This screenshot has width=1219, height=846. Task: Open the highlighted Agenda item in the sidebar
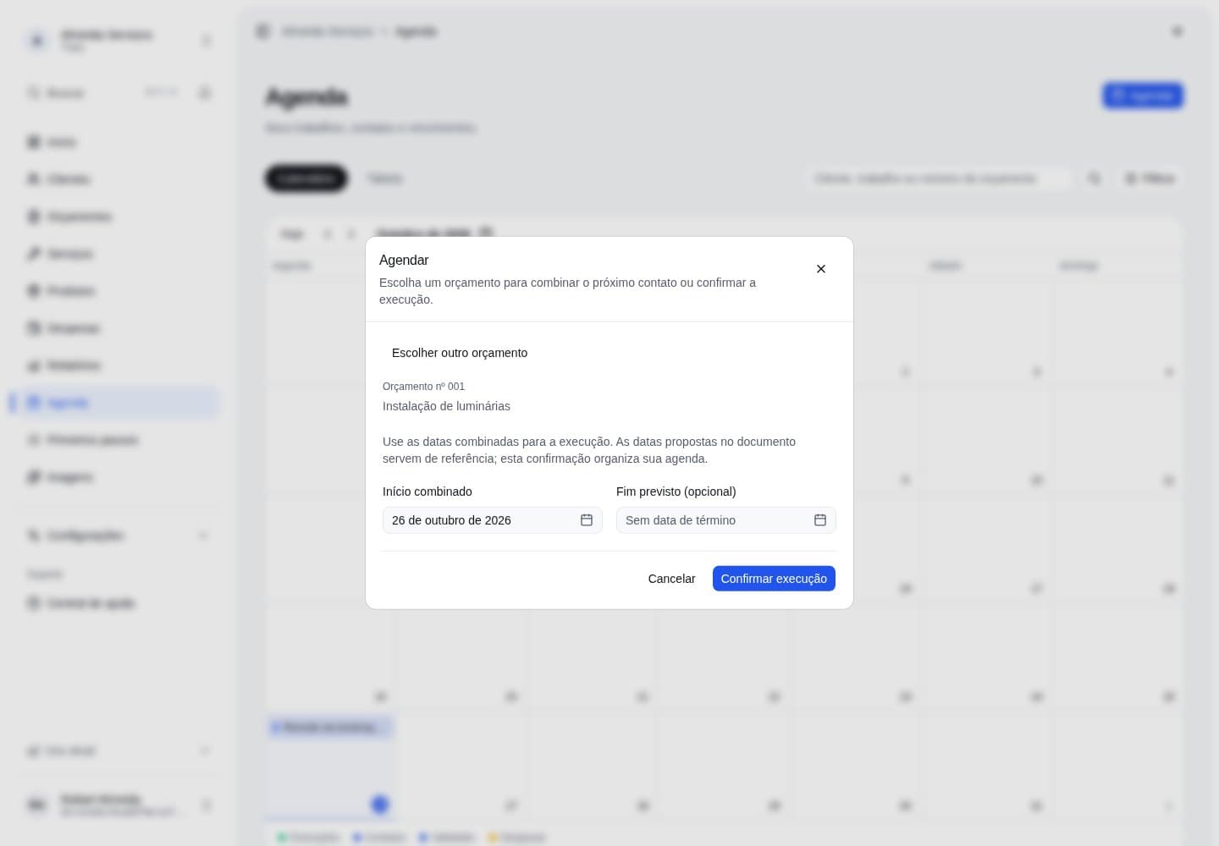click(114, 403)
